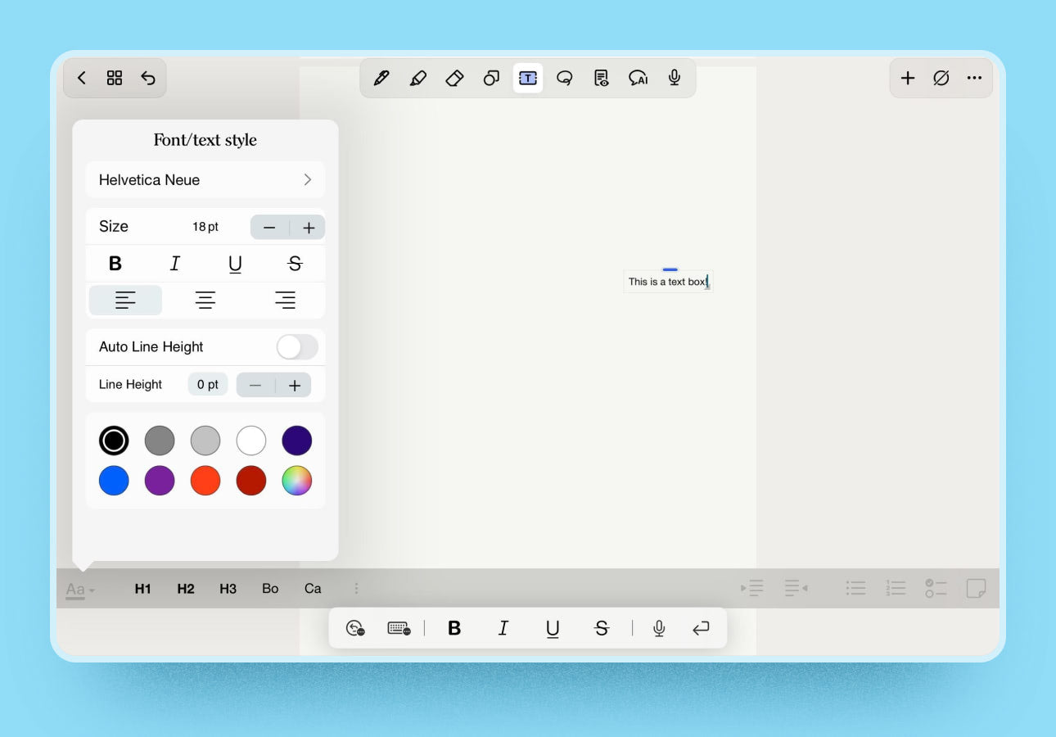Set text alignment to center
This screenshot has height=737, width=1056.
[205, 301]
